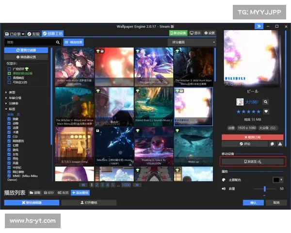This screenshot has width=291, height=233.
Task: Go to page 2
Action: [x=97, y=185]
